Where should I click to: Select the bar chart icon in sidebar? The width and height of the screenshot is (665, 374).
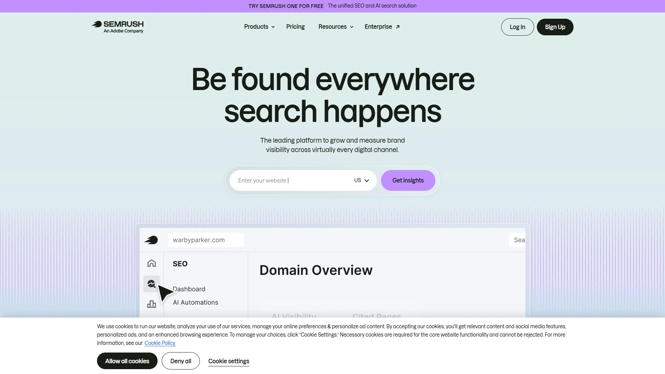coord(152,304)
